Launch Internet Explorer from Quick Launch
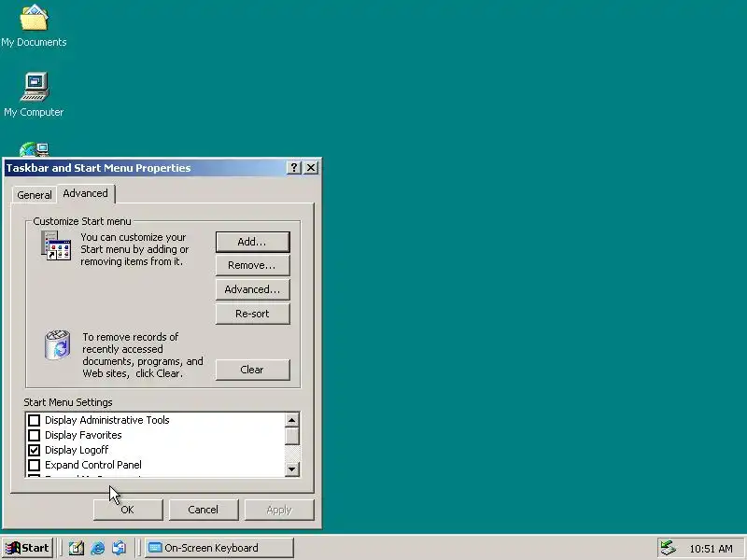 tap(98, 548)
